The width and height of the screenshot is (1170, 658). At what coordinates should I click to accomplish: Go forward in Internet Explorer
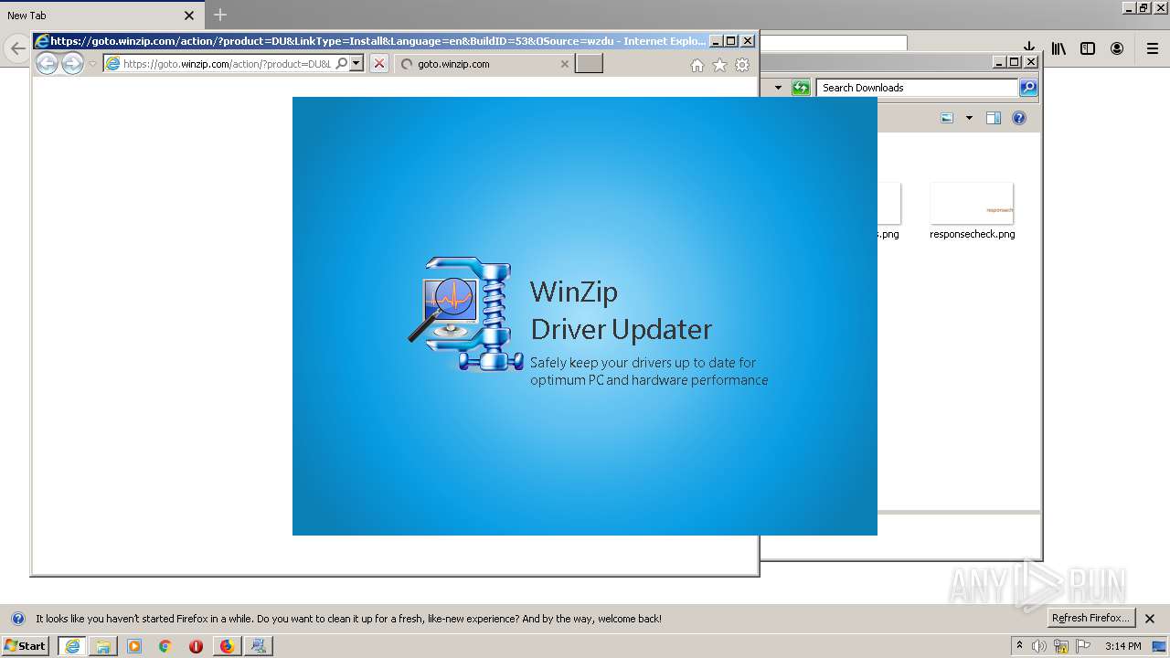(72, 63)
